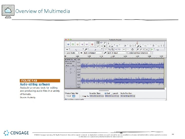
Task: Click the upper channel waveform
Action: (x=122, y=66)
